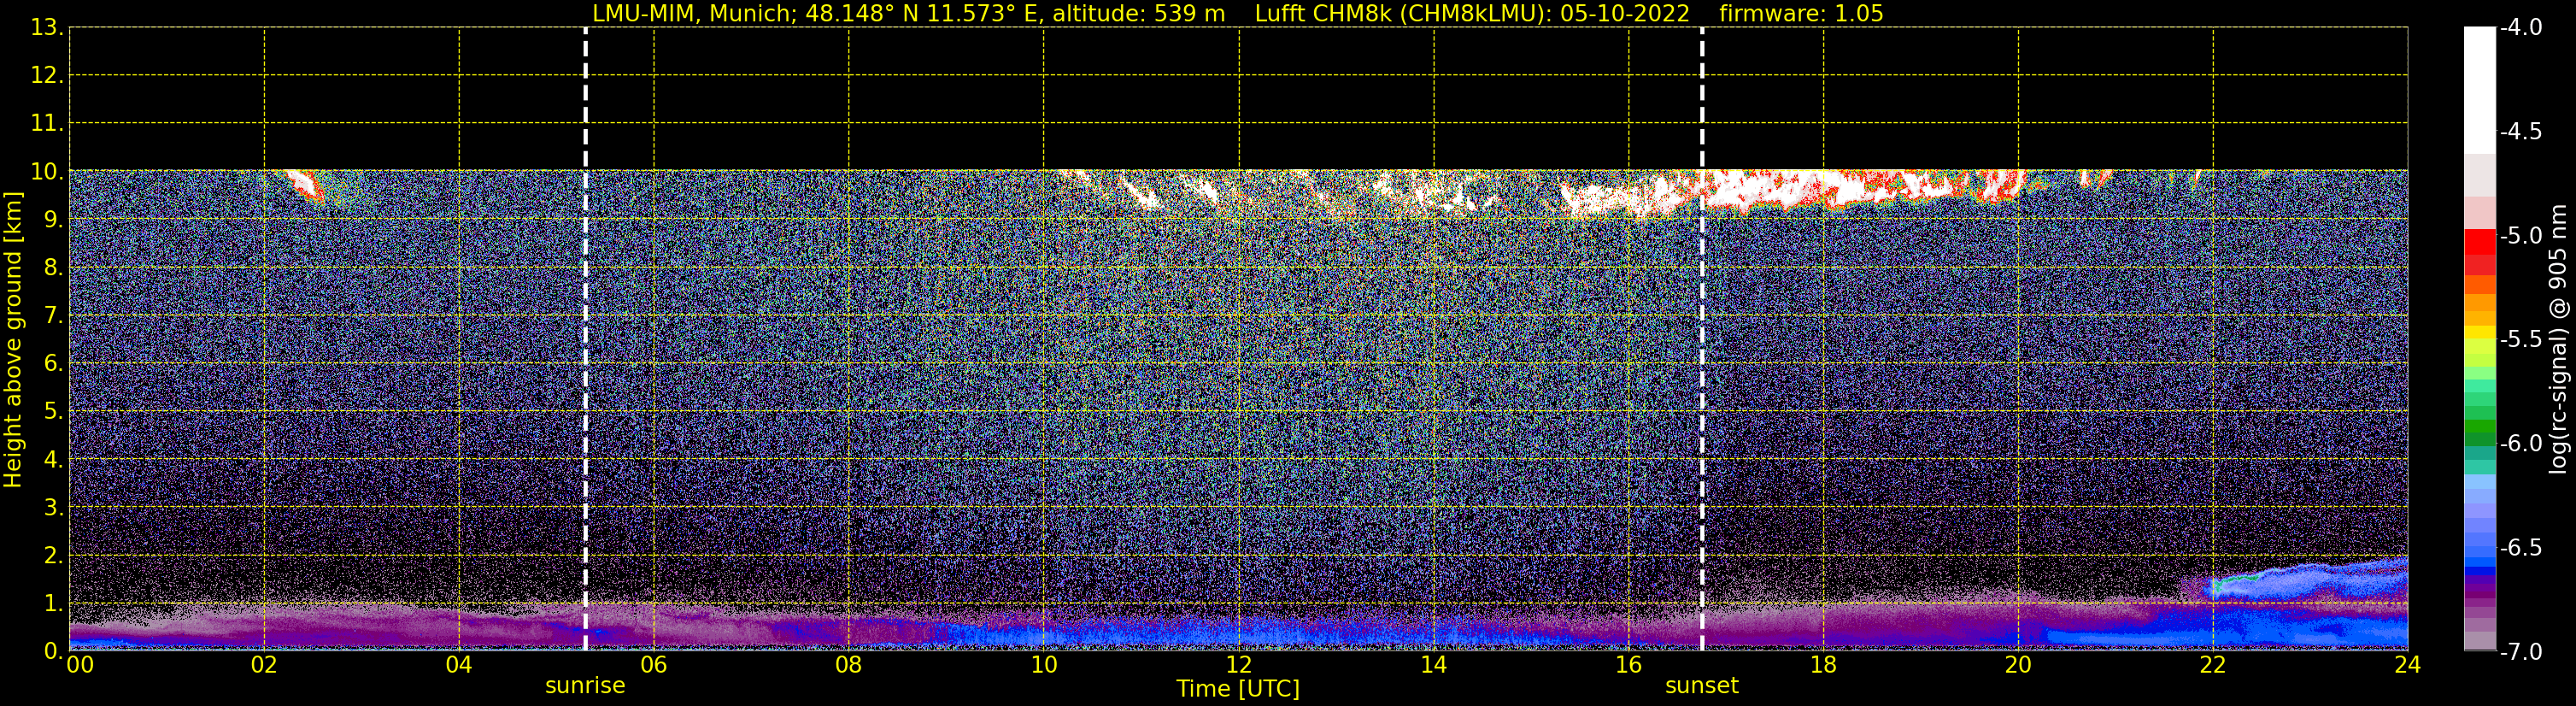
Task: Click the "22" time axis tick label
Action: [2213, 665]
